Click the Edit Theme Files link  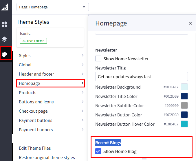35,148
